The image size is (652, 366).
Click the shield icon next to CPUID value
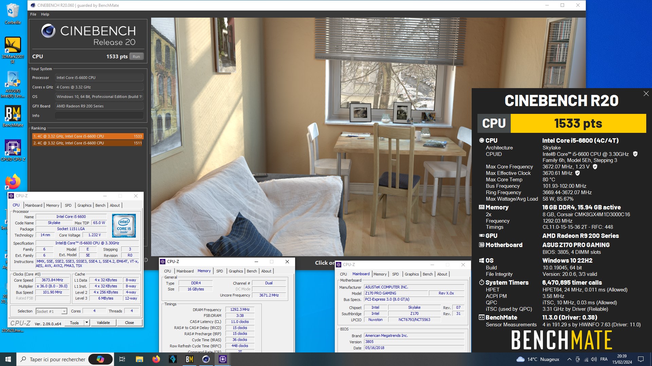coord(635,154)
